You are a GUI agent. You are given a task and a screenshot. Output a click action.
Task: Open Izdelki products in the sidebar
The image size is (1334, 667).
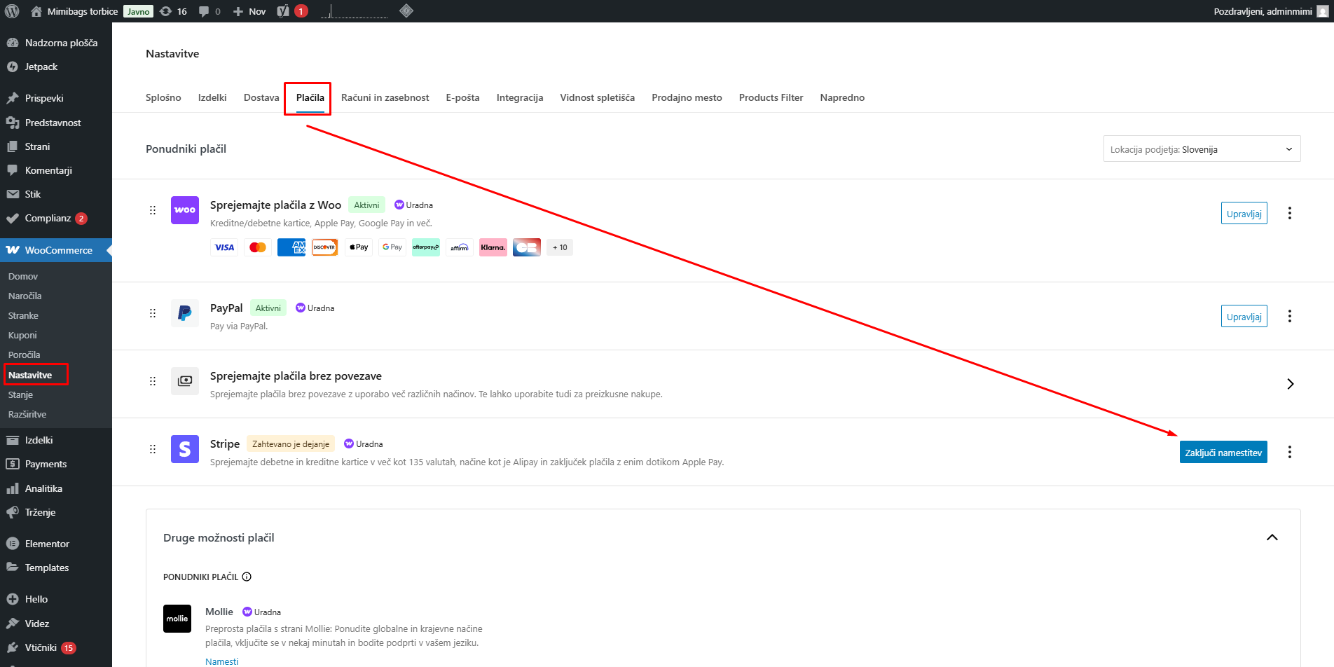56,440
